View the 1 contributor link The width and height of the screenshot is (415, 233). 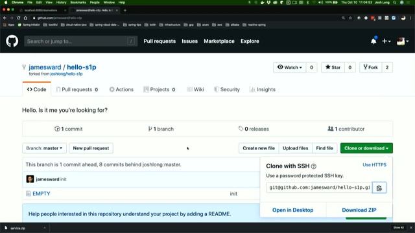click(346, 129)
